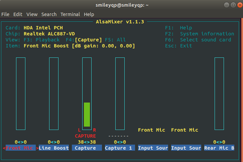Click the red L channel marker
Viewport: 243px width, 162px height.
pyautogui.click(x=79, y=130)
